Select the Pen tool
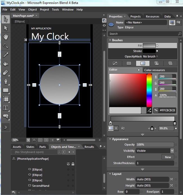The width and height of the screenshot is (183, 195). tap(6, 81)
